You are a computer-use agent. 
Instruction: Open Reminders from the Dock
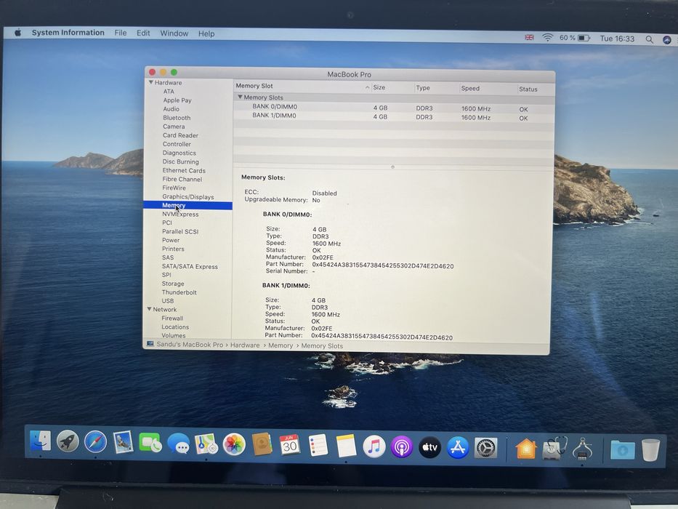coord(318,445)
